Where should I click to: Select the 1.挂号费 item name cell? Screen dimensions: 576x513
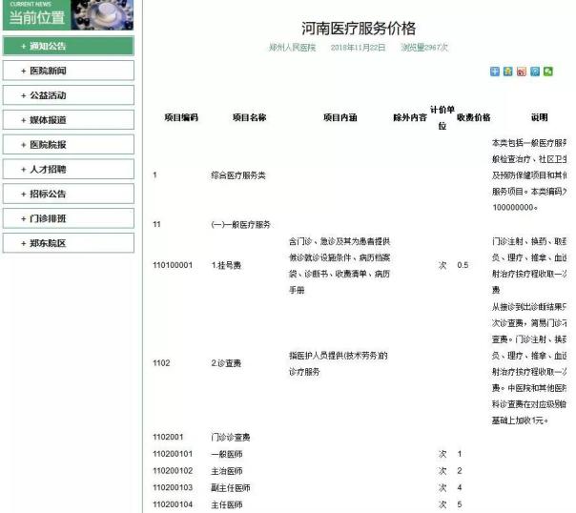tap(231, 264)
